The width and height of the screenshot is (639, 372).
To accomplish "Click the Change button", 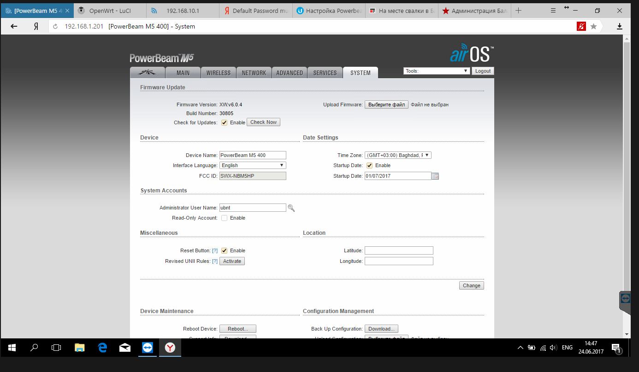I will (471, 285).
